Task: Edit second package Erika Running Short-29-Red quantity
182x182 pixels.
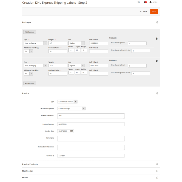Action: [141, 73]
